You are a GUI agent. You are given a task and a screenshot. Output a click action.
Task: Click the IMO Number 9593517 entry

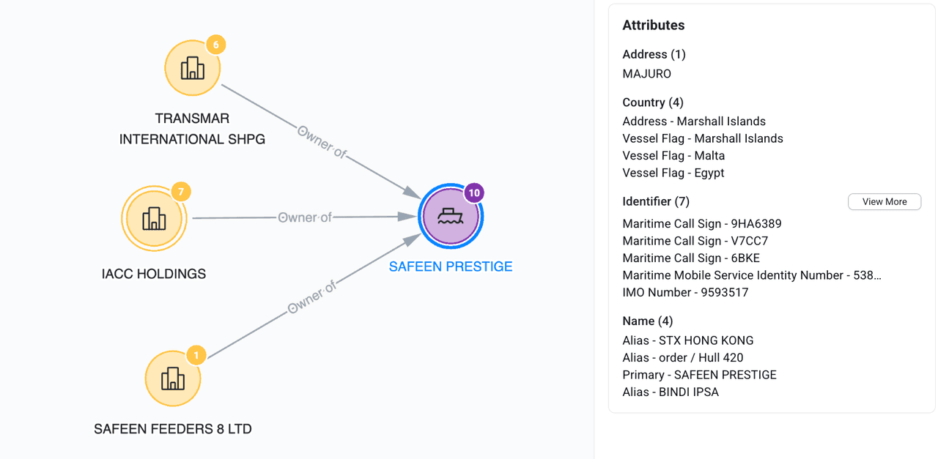[x=685, y=292]
